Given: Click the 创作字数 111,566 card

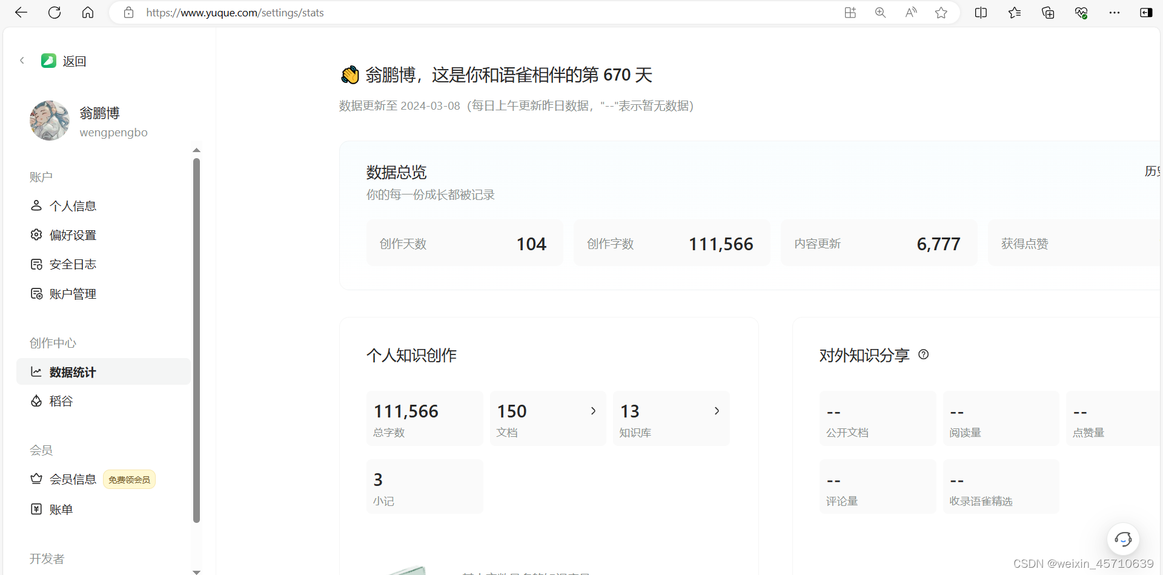Looking at the screenshot, I should [672, 243].
